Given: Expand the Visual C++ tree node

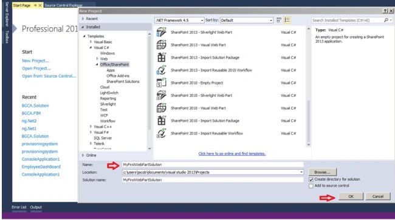Looking at the screenshot, I should [91, 126].
